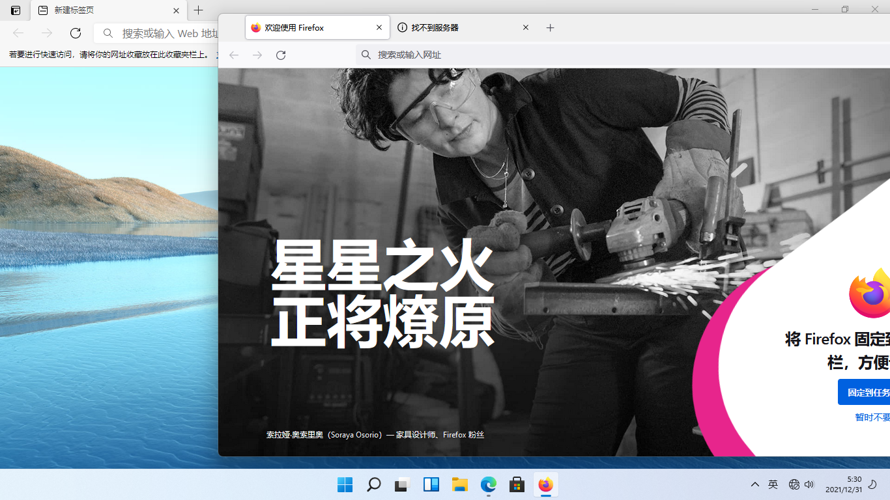The width and height of the screenshot is (890, 500).
Task: Refresh the Edge browser page
Action: [76, 33]
